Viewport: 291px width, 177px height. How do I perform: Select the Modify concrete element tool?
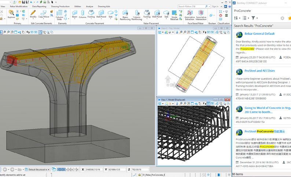click(33, 14)
